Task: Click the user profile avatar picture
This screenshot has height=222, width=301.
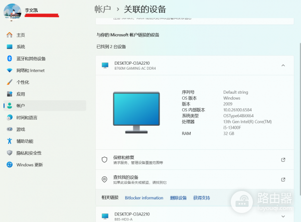Action: (12, 12)
